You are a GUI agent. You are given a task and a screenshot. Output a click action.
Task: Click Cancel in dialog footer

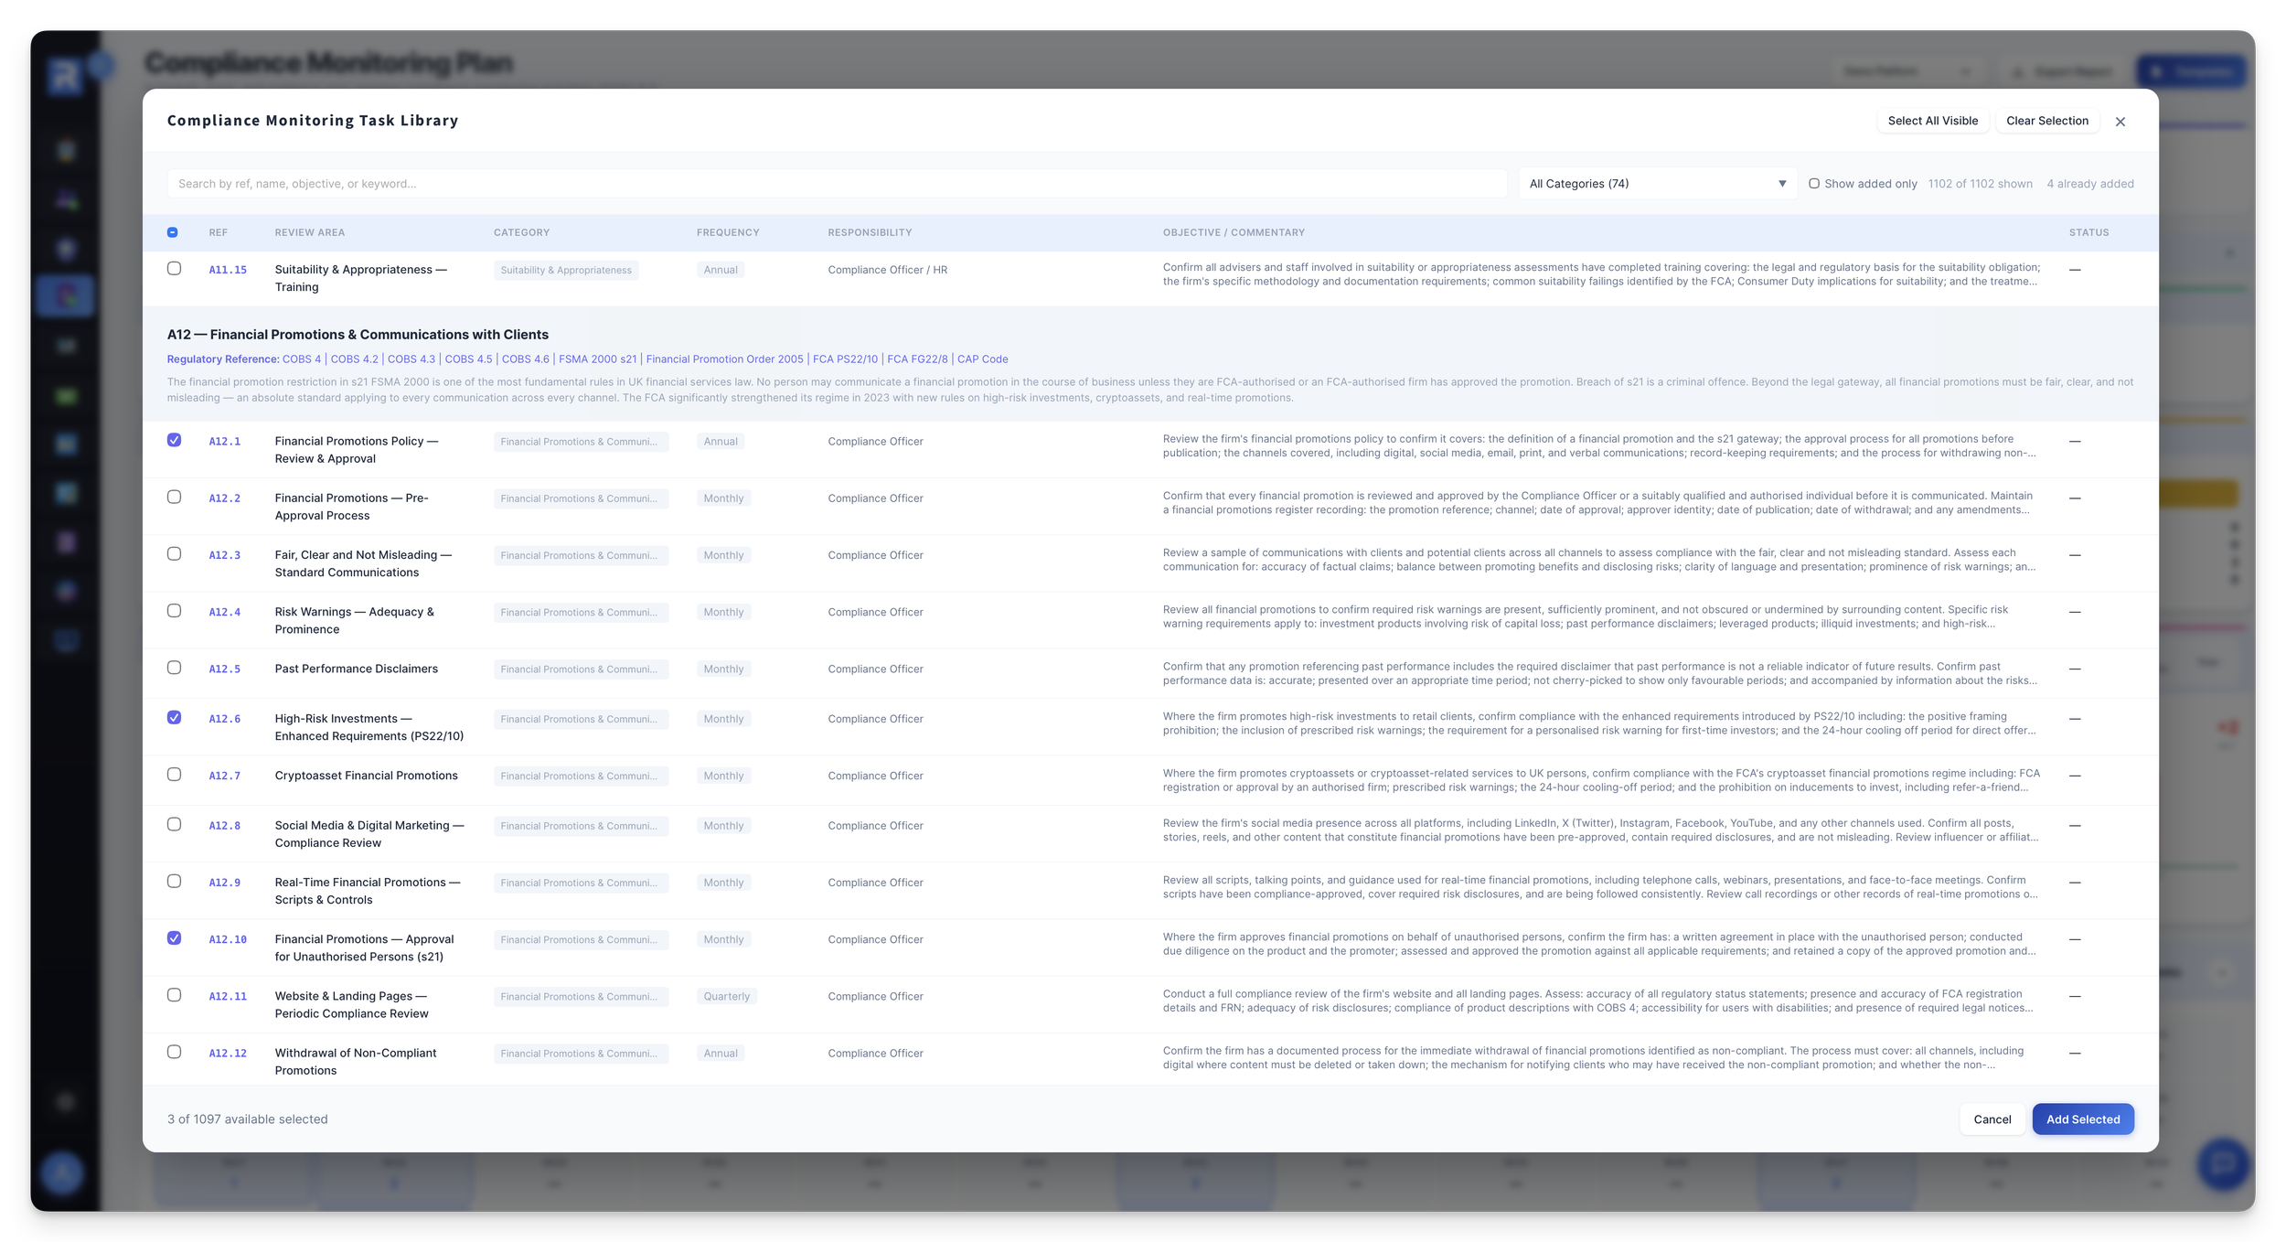pos(1992,1119)
